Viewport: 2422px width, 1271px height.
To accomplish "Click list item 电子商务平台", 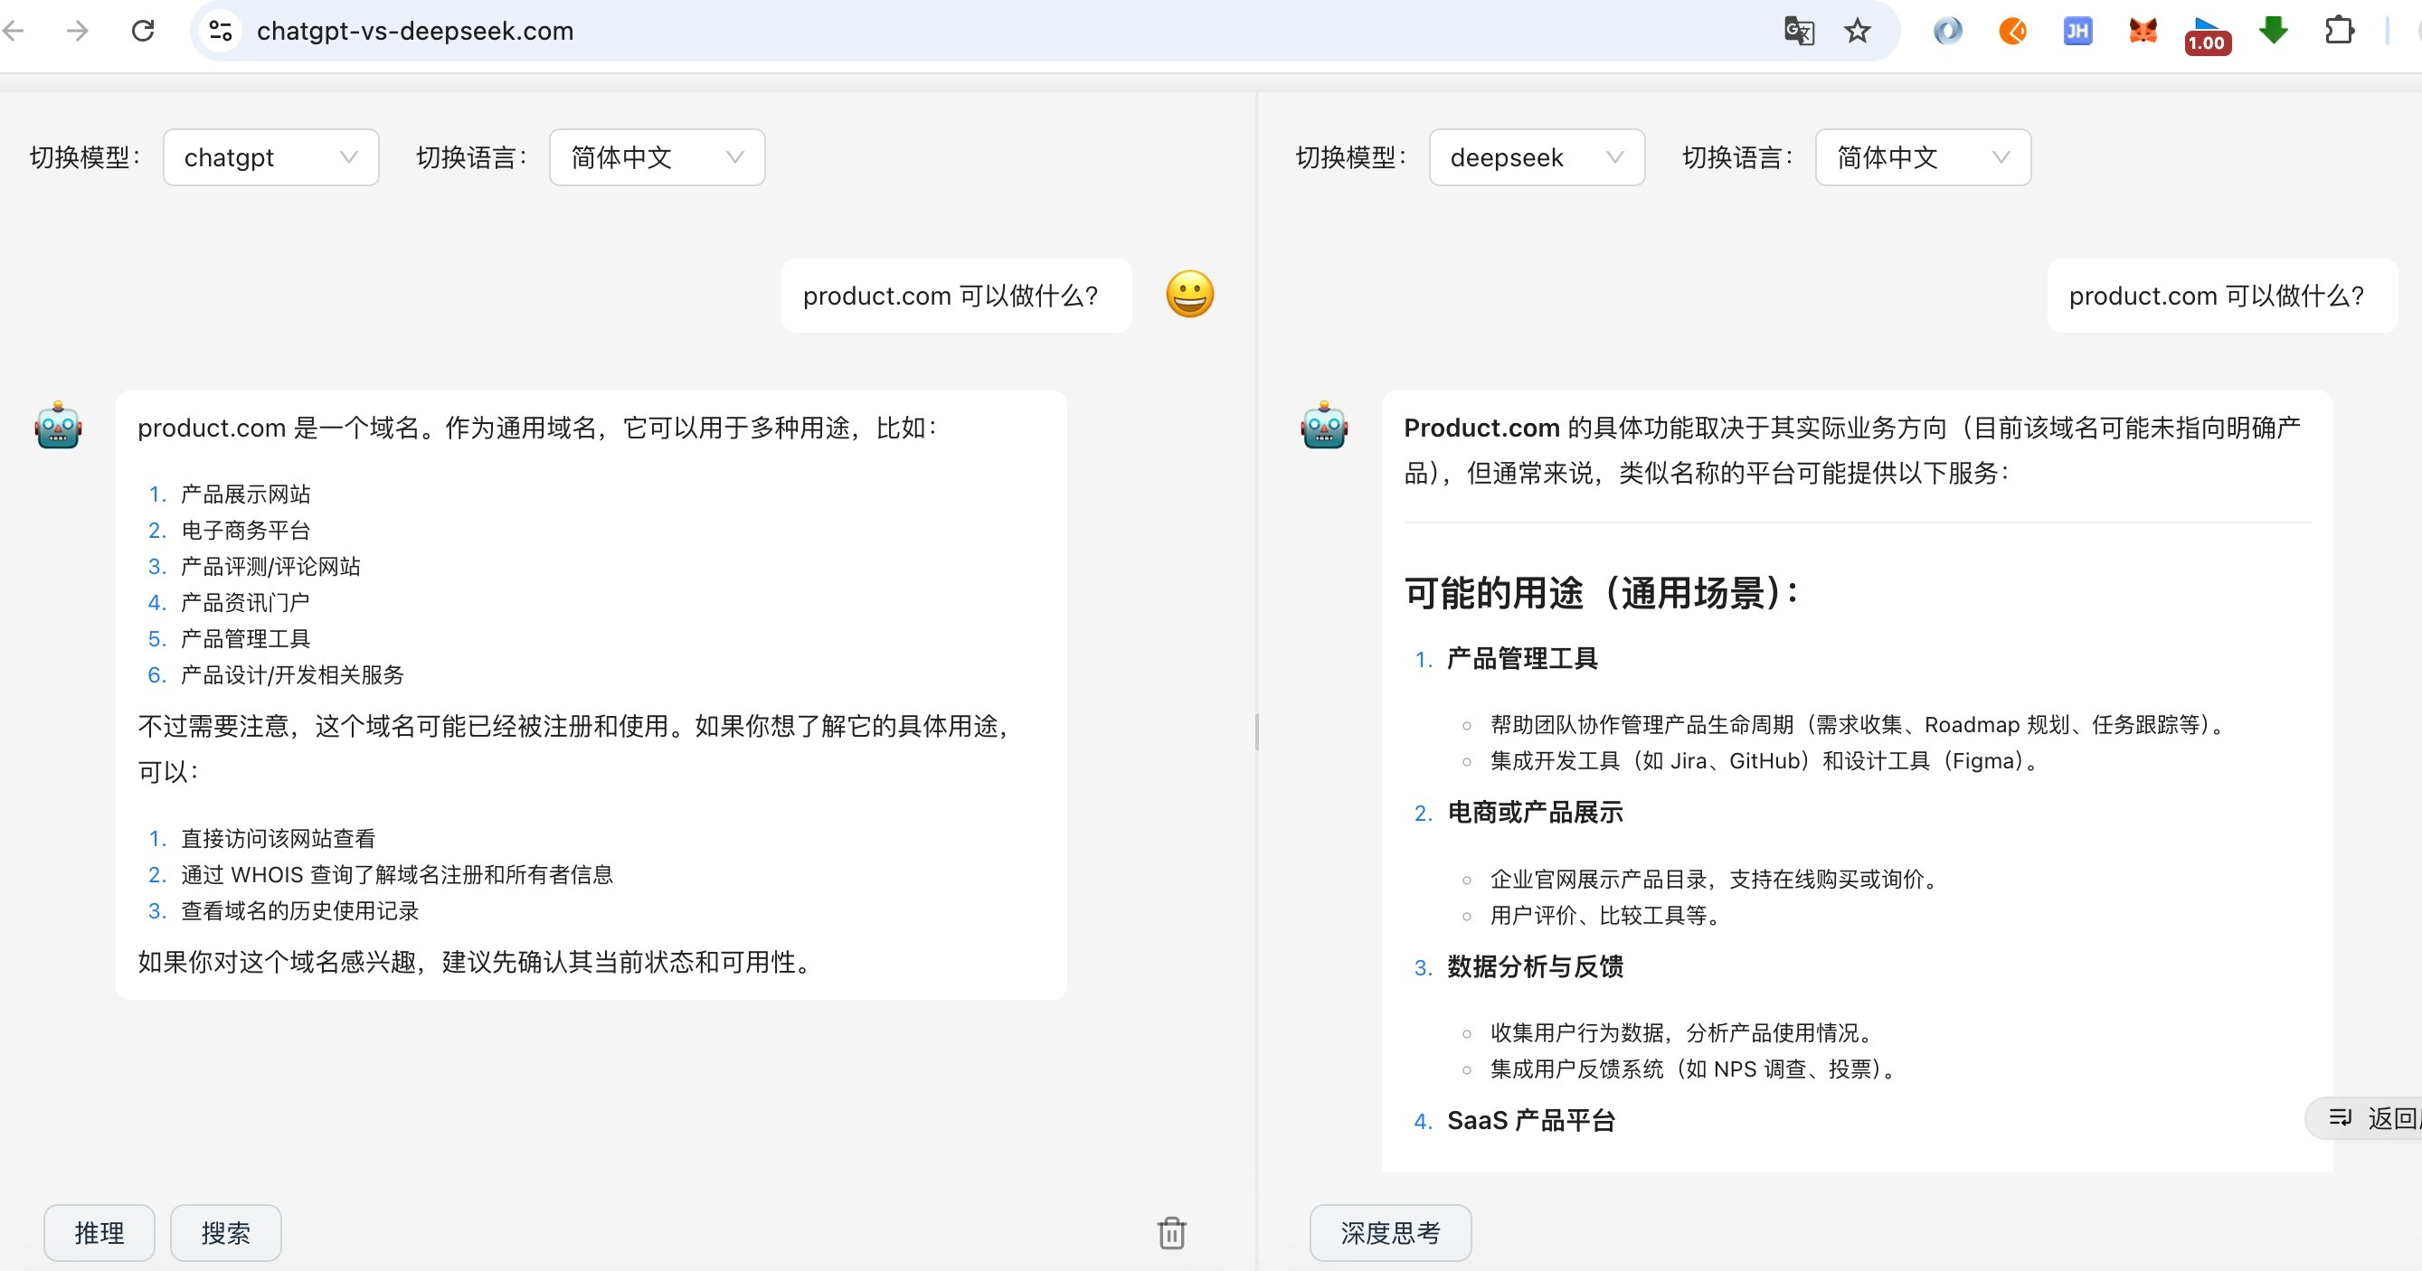I will [245, 531].
